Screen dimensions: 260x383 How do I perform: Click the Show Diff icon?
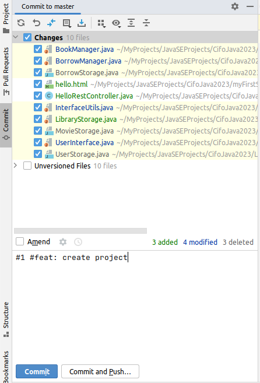[51, 23]
